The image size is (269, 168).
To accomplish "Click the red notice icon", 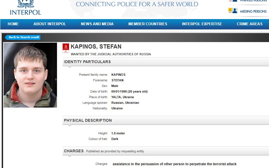I will pyautogui.click(x=66, y=48).
